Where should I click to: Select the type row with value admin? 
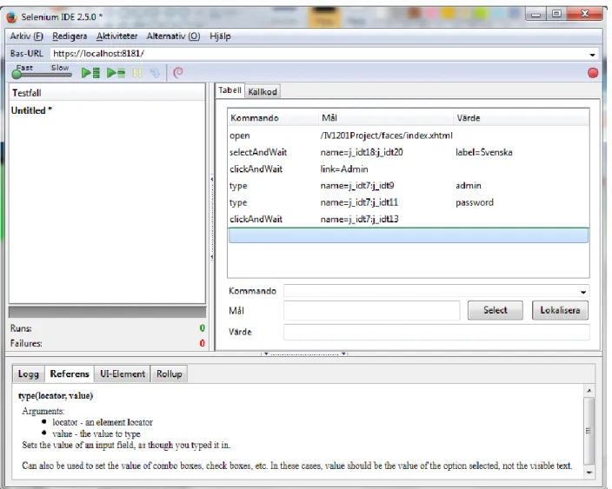tap(409, 186)
